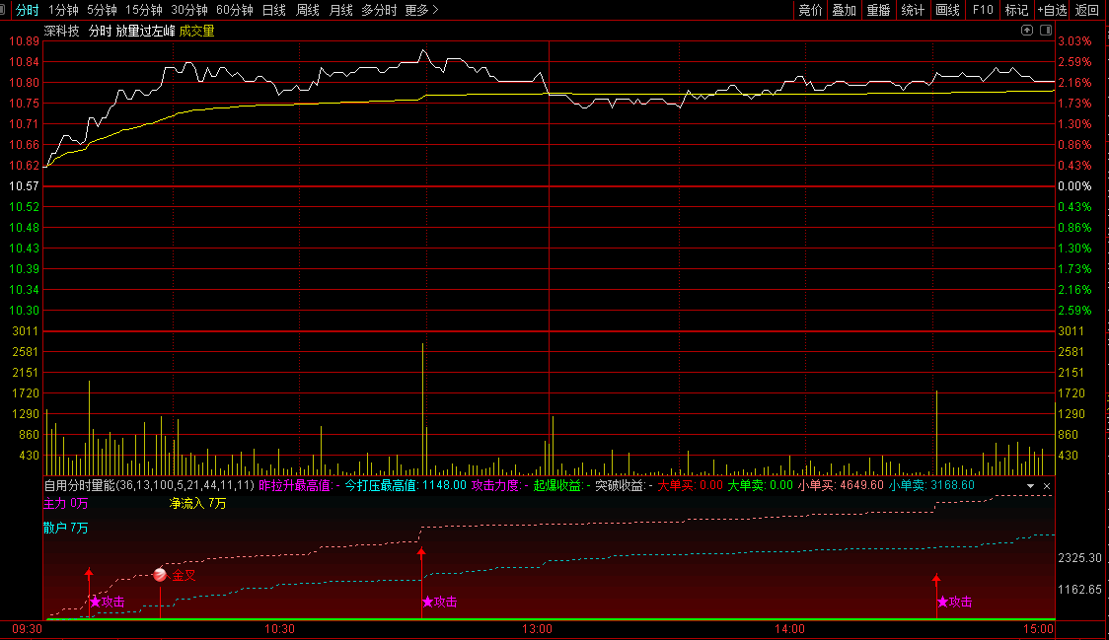Image resolution: width=1109 pixels, height=640 pixels.
Task: Click the 重播 replay button
Action: tap(878, 10)
